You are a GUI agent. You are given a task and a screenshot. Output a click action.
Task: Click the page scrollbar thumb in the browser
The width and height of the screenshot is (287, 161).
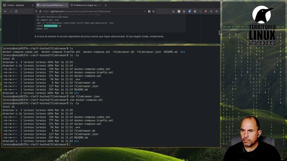click(219, 33)
